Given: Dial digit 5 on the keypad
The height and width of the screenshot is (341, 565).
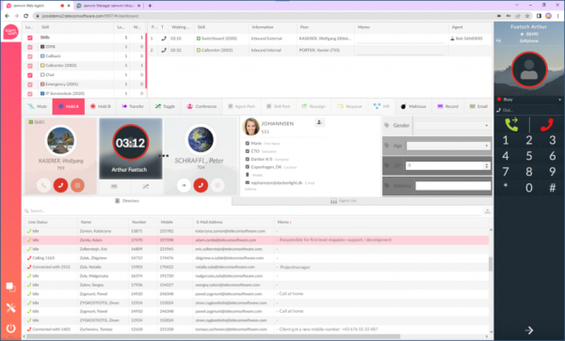Looking at the screenshot, I should click(528, 156).
